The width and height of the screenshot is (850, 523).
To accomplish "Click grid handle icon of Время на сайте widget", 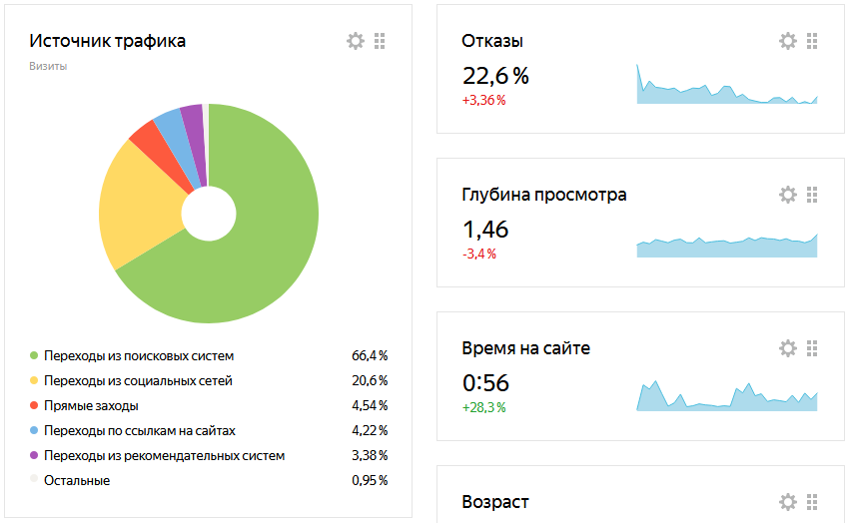I will click(811, 348).
